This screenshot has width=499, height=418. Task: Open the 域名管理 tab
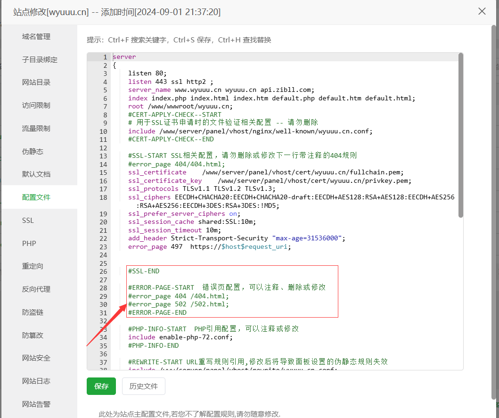point(36,37)
